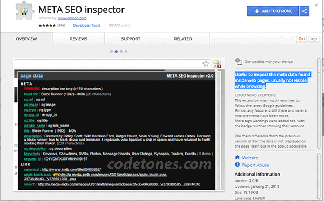324x202 pixels.
Task: Close the extension details dialog
Action: (x=316, y=5)
